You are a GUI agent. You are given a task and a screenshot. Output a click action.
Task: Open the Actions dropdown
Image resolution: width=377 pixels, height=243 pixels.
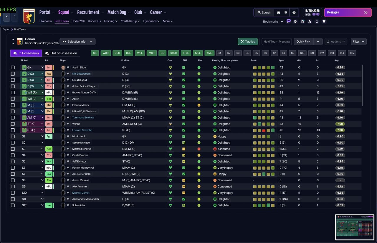point(336,41)
